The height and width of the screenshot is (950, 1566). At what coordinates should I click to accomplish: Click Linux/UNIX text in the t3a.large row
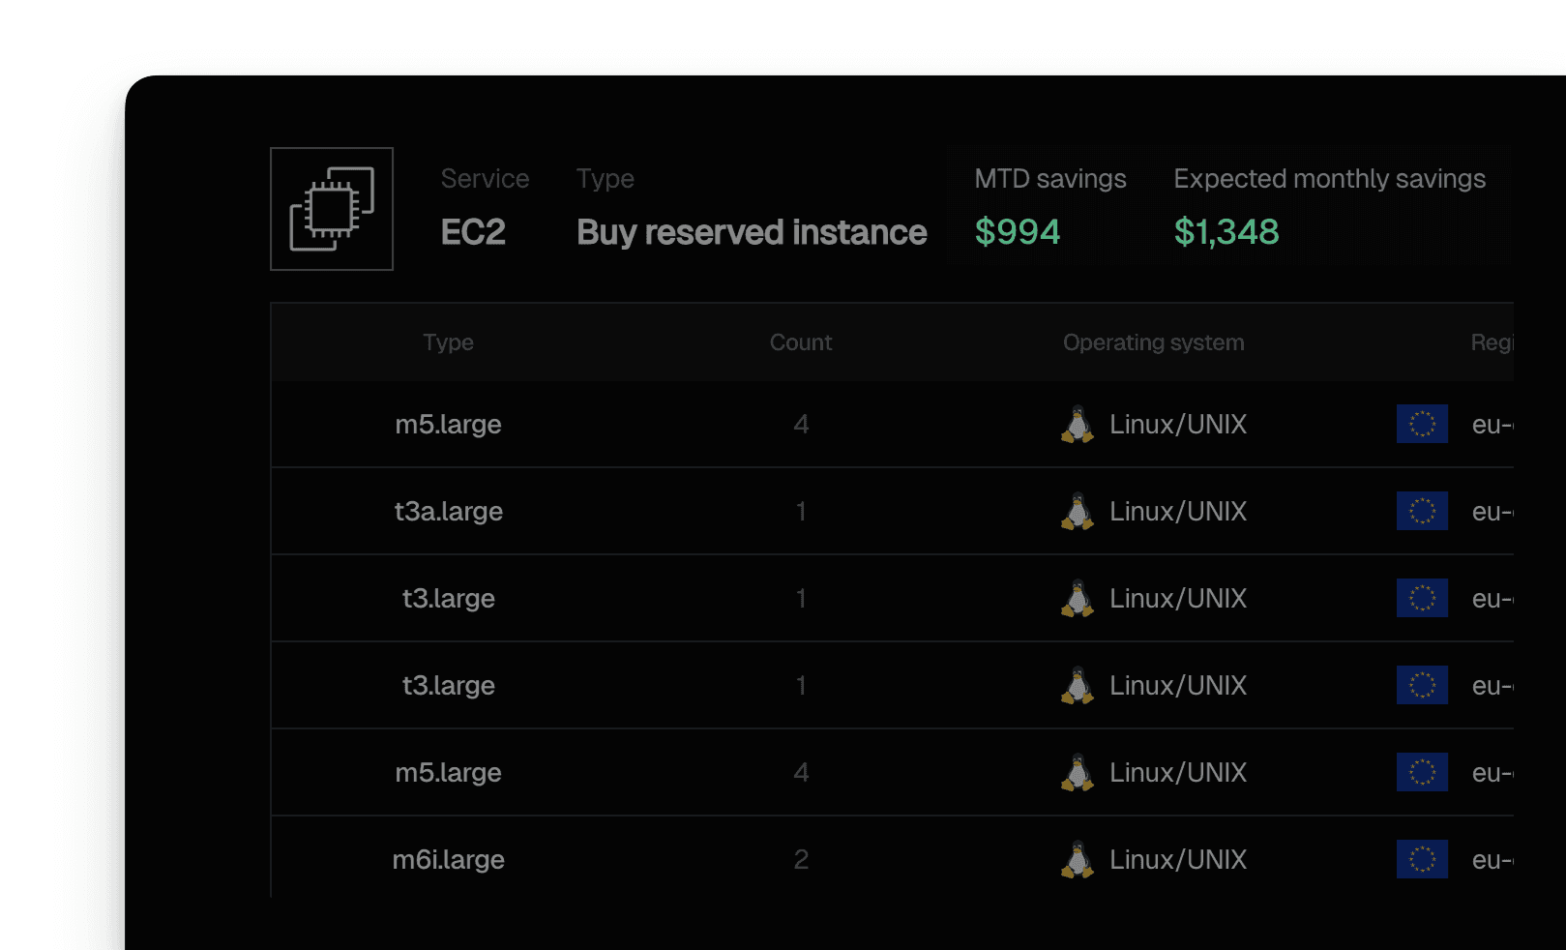tap(1178, 511)
